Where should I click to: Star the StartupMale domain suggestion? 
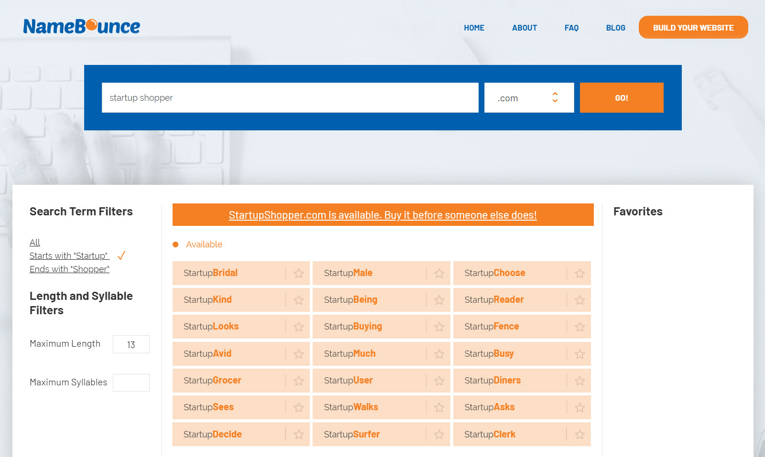[439, 273]
